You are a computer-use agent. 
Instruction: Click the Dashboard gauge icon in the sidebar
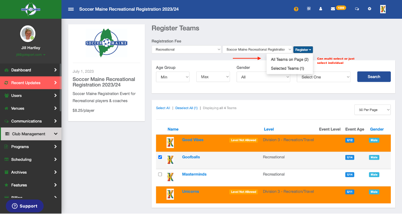click(6, 70)
